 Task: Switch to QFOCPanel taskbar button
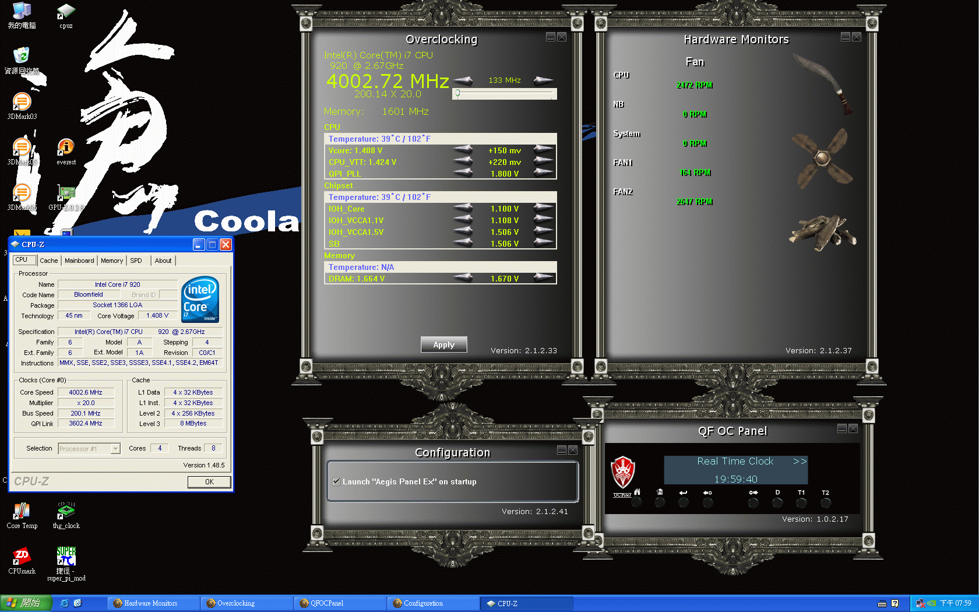pos(340,603)
